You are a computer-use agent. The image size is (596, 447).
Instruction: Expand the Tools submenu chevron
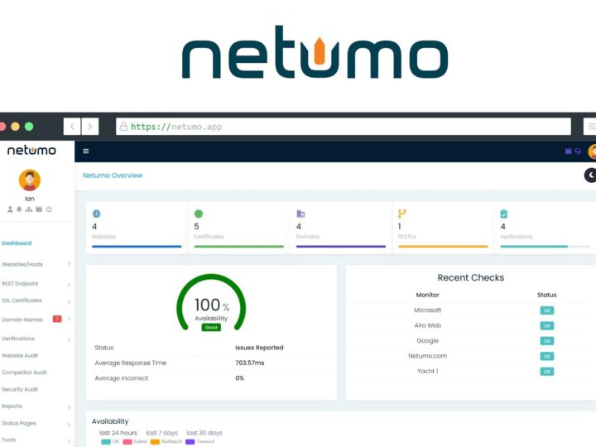[x=69, y=441]
